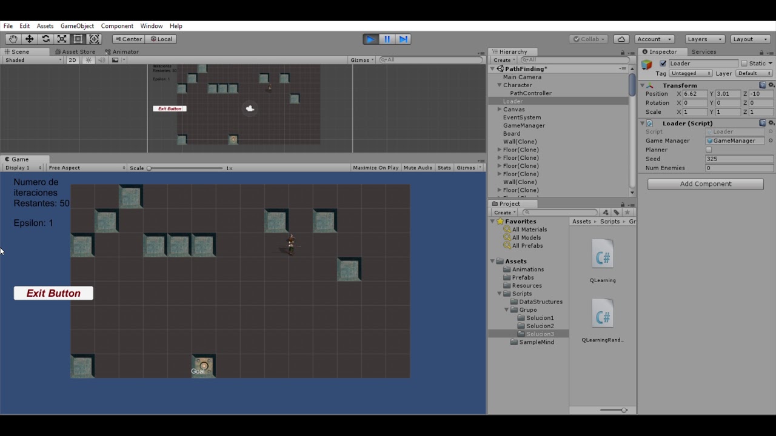Open the GameObject menu

(x=77, y=26)
